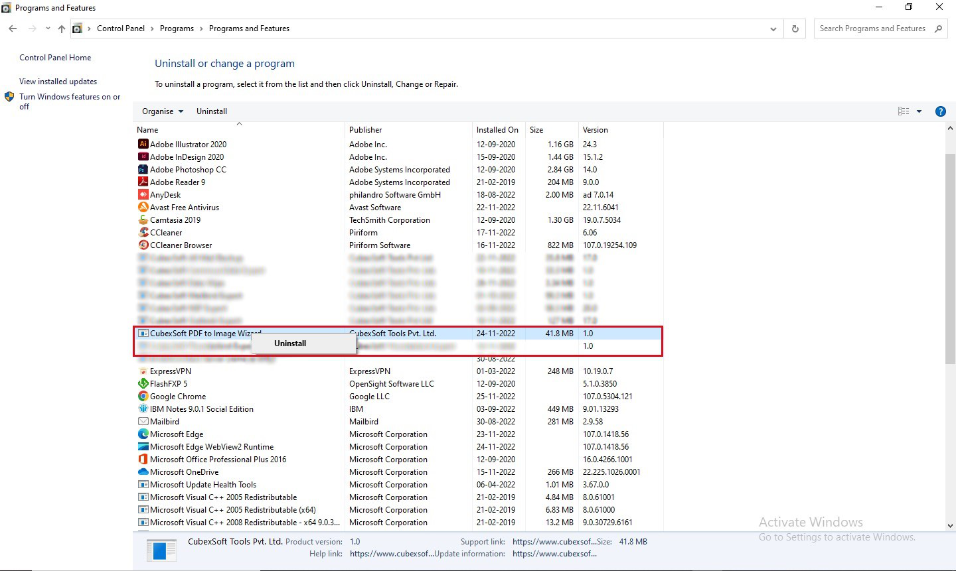
Task: Click the scrollbar up arrow
Action: click(950, 129)
